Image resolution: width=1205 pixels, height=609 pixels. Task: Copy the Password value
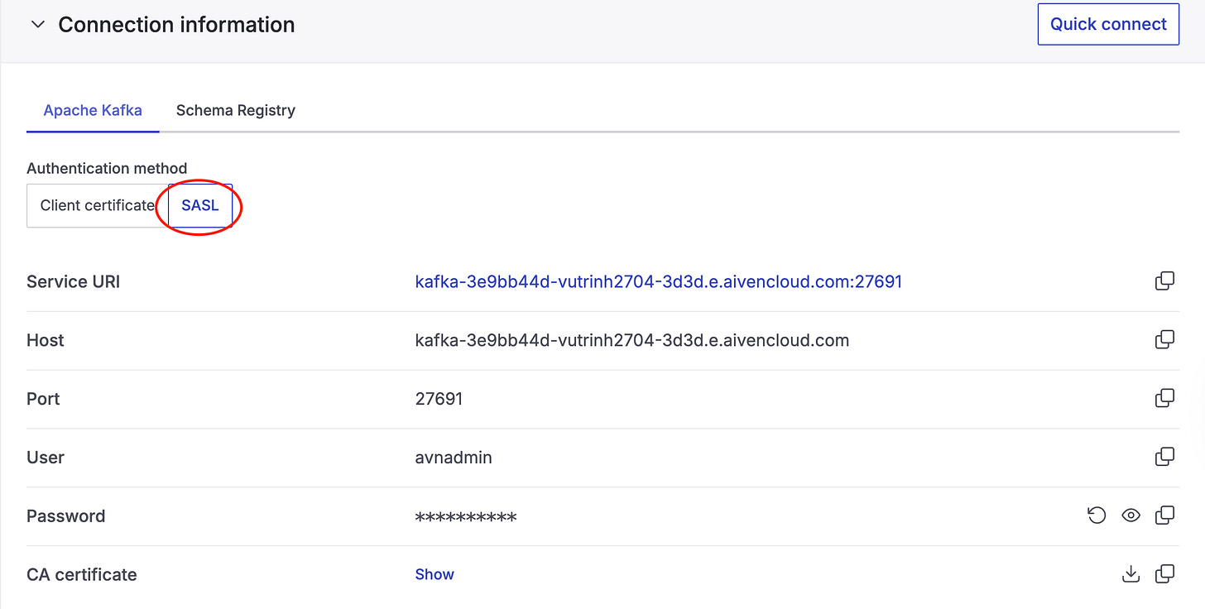1164,515
